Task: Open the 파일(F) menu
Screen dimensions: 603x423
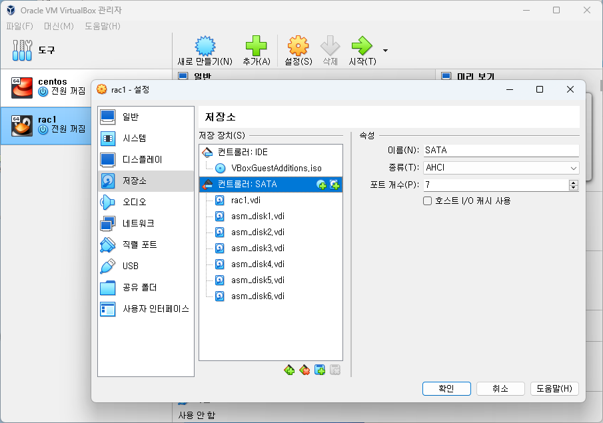Action: pyautogui.click(x=19, y=26)
